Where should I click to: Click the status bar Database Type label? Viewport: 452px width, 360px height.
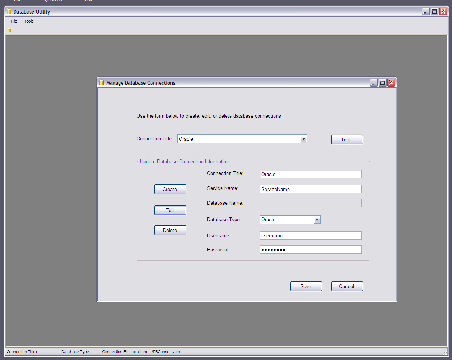pyautogui.click(x=76, y=352)
